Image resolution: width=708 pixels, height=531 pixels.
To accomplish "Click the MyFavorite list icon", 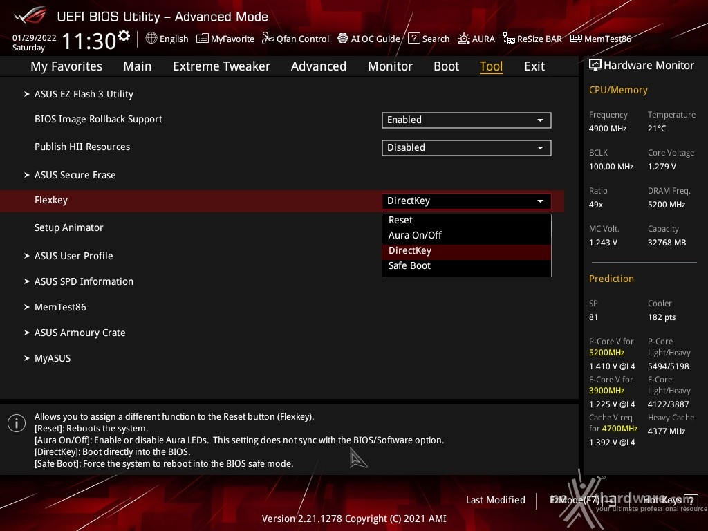I will 203,39.
